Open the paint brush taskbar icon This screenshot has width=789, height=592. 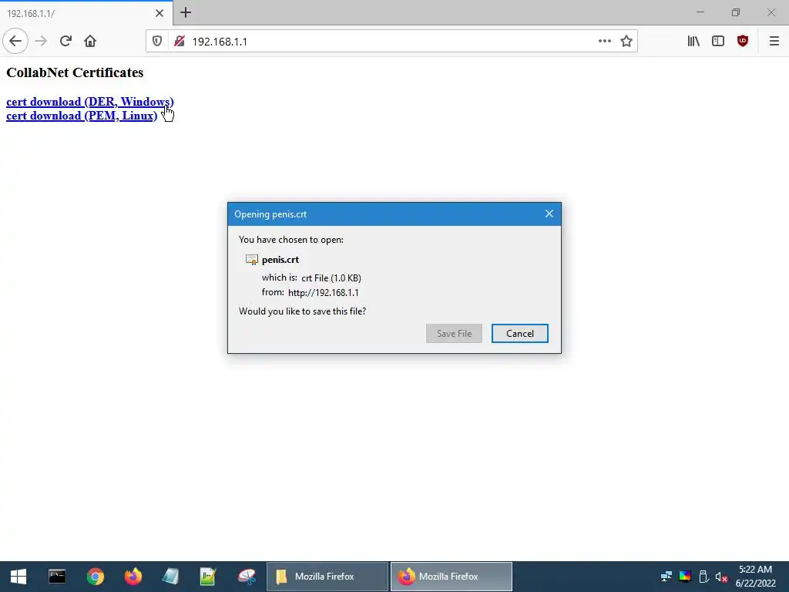(247, 577)
